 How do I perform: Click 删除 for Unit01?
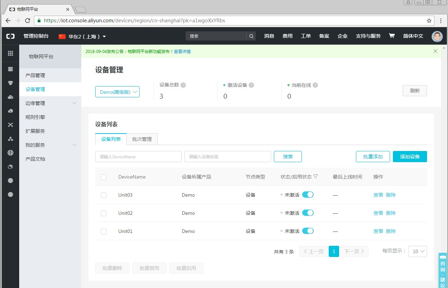(391, 231)
